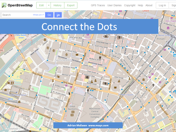Open the About page
Viewport: 176px width, 132px height.
[149, 5]
